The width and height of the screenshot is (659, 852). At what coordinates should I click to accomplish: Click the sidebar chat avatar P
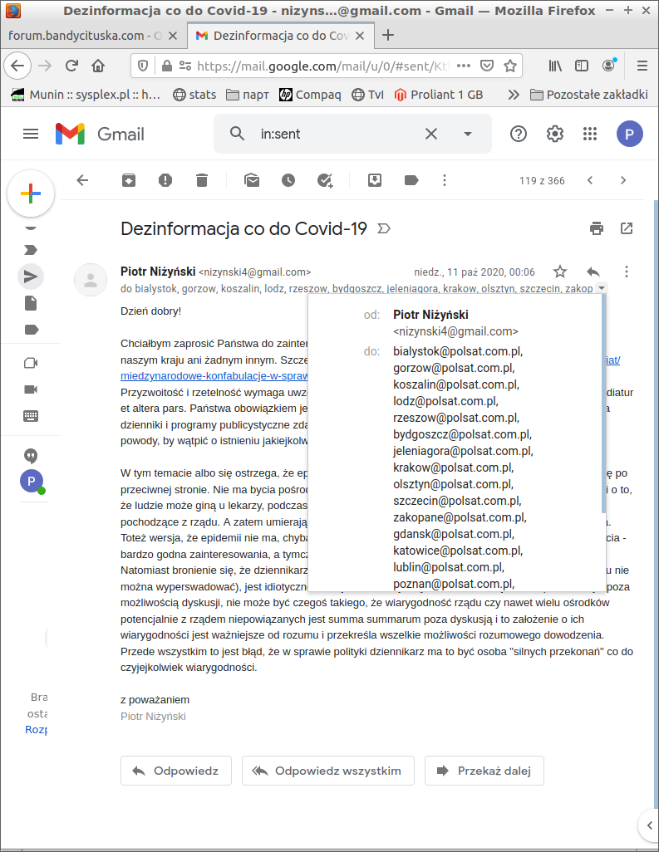coord(32,481)
